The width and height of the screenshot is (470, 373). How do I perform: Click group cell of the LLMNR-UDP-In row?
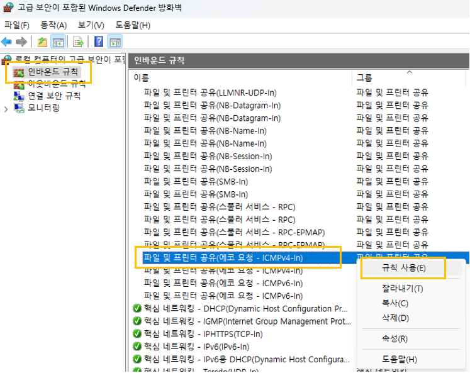392,92
